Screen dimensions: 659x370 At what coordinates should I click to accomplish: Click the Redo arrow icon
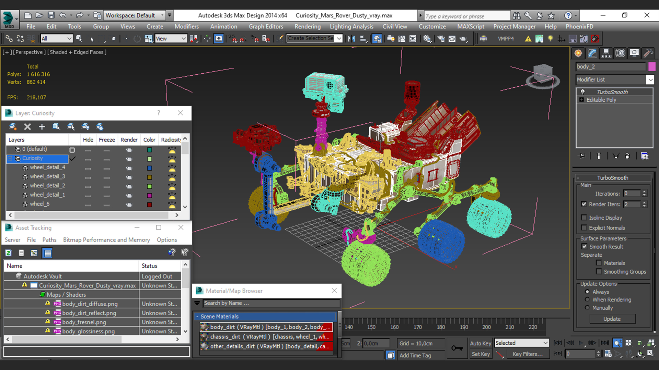(80, 15)
